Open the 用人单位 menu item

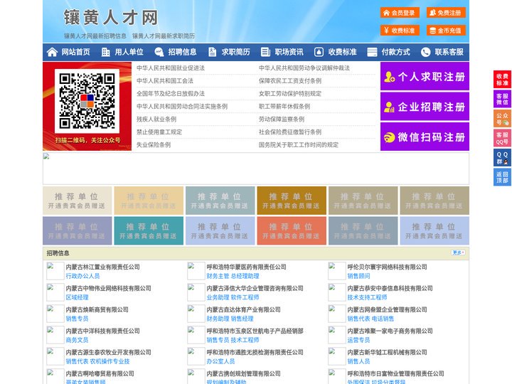(x=129, y=52)
